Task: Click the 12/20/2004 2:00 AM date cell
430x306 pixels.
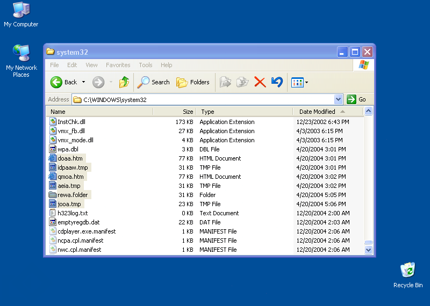Action: 323,213
